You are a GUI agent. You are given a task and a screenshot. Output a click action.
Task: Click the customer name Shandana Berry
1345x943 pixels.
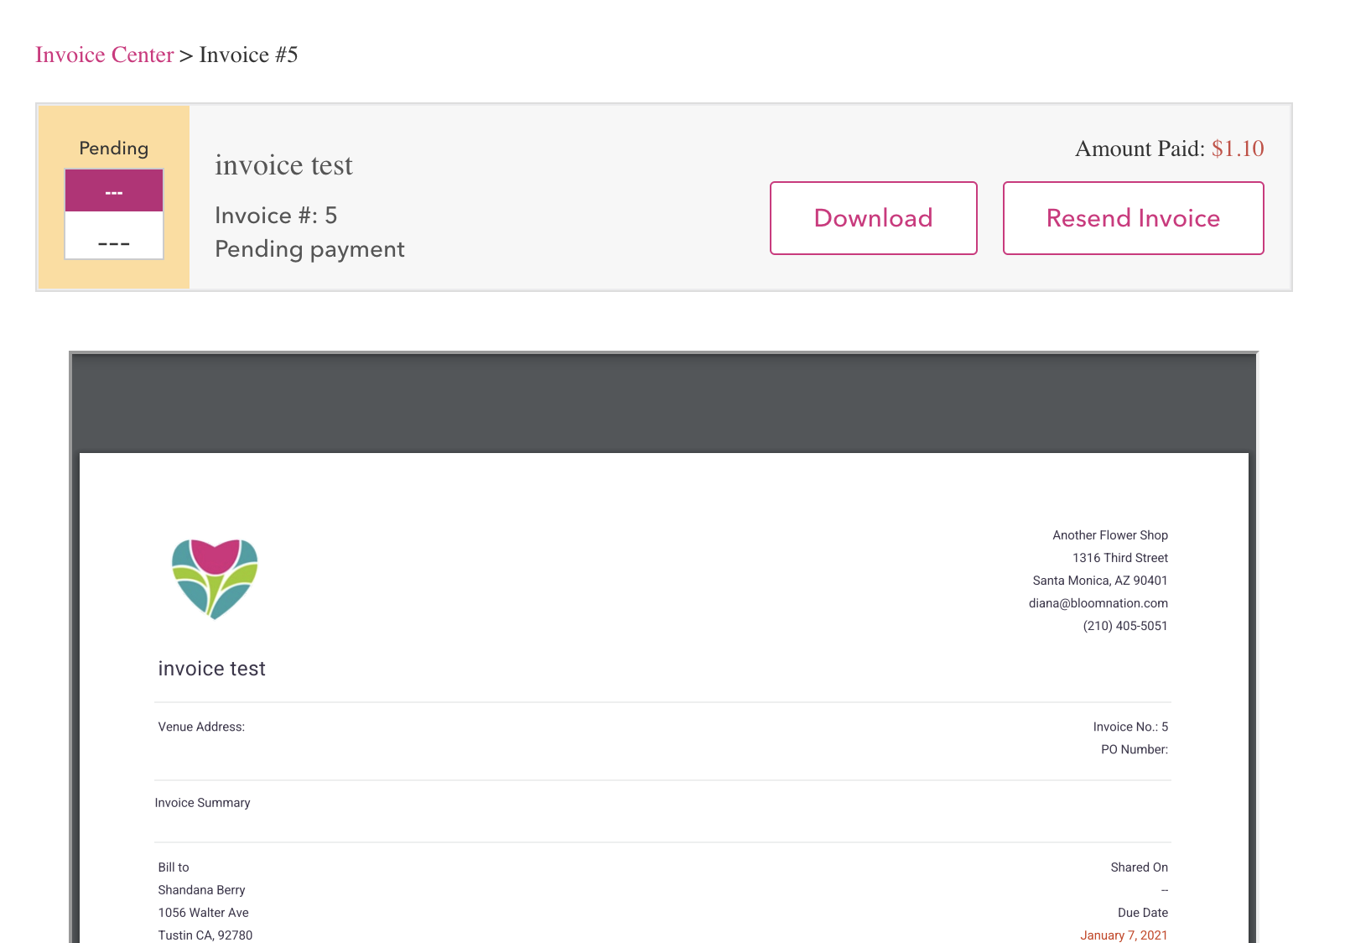click(201, 890)
